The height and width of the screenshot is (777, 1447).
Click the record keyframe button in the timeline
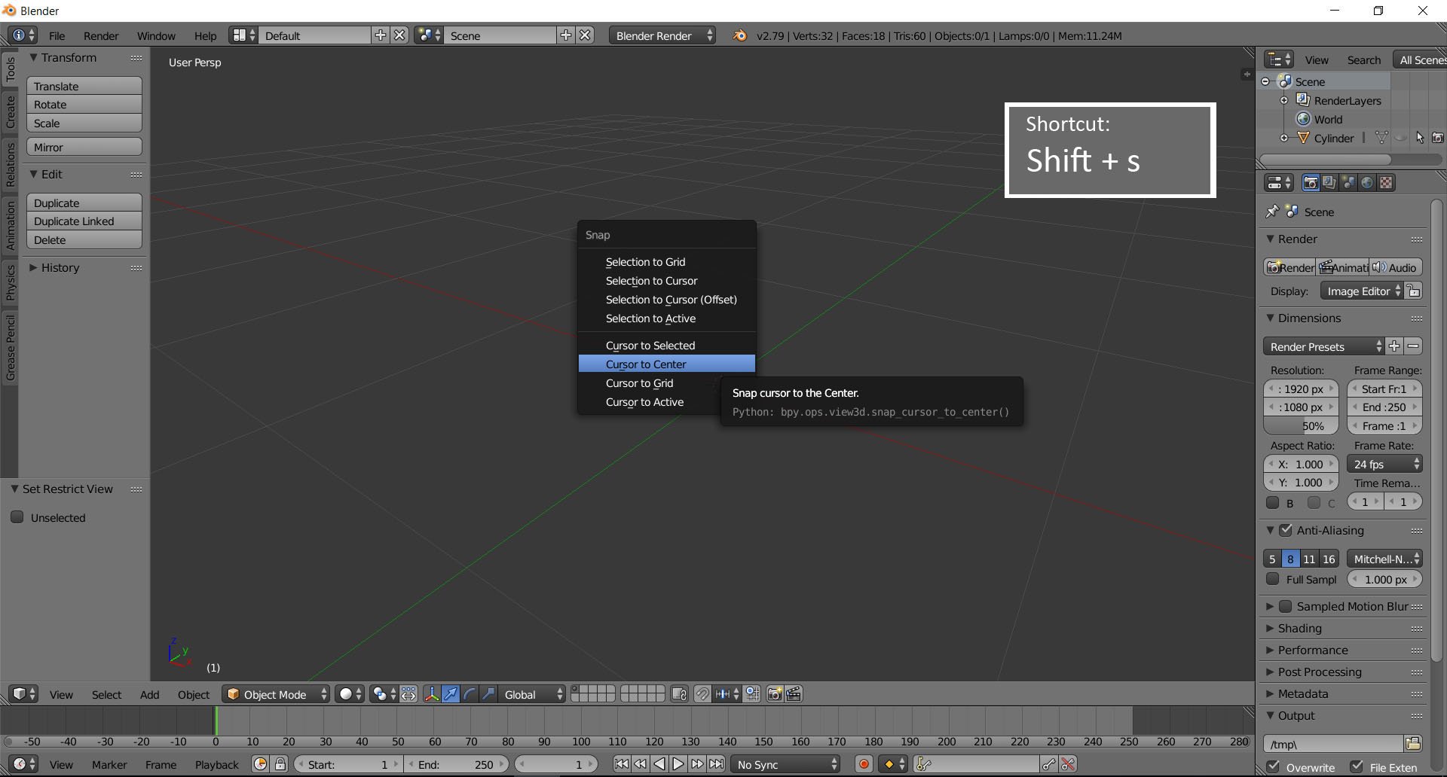(864, 764)
